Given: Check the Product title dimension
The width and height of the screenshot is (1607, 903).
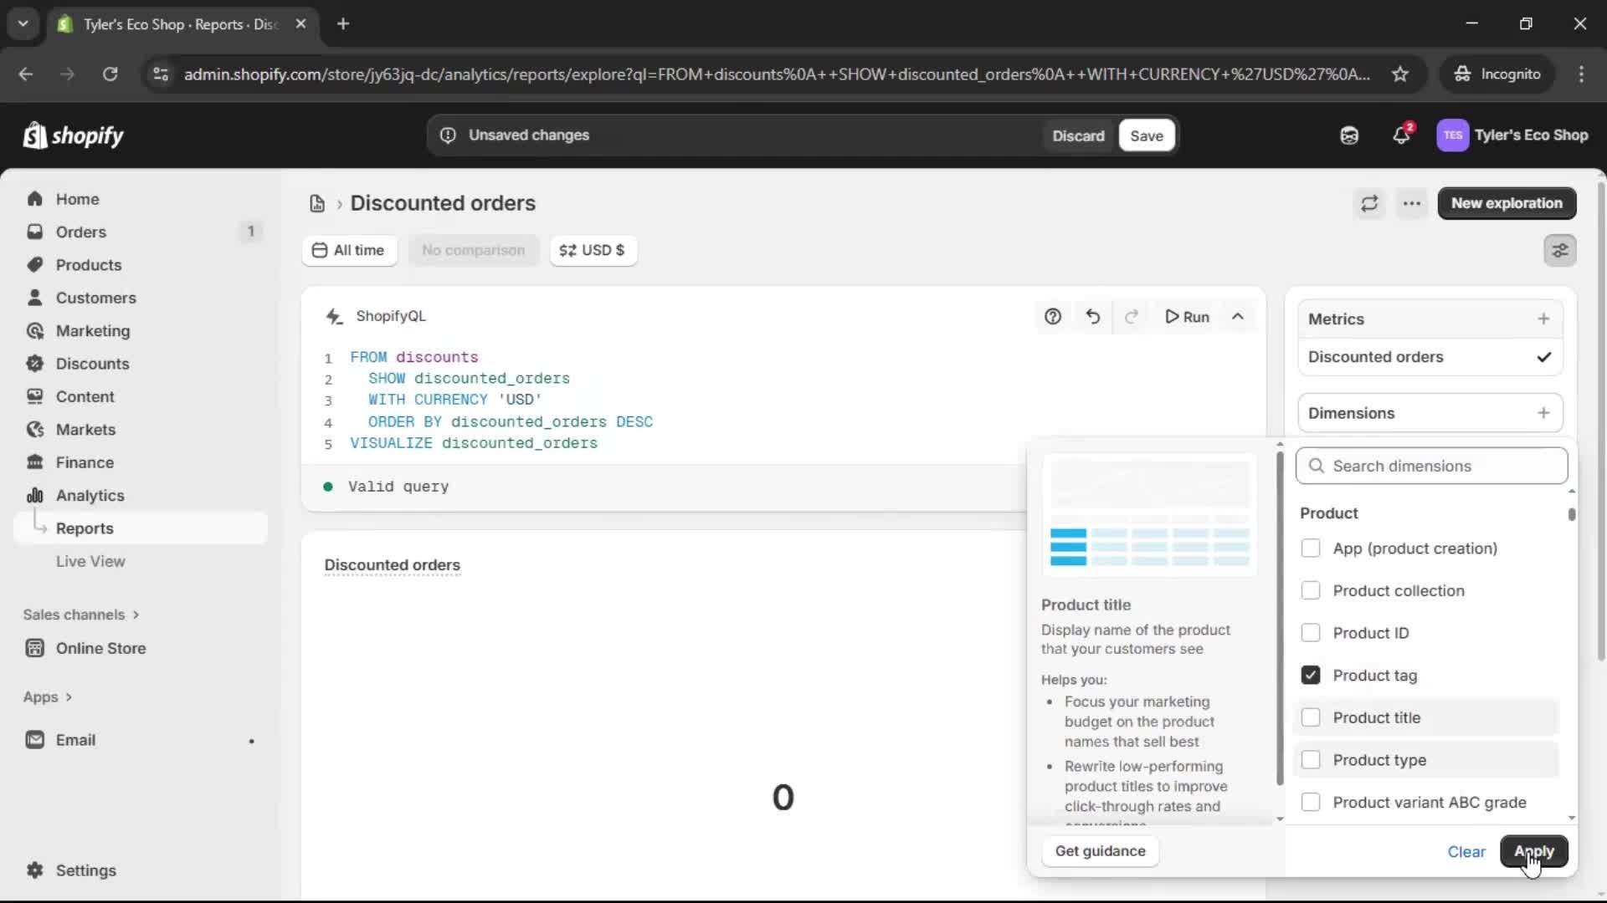Looking at the screenshot, I should (x=1311, y=717).
